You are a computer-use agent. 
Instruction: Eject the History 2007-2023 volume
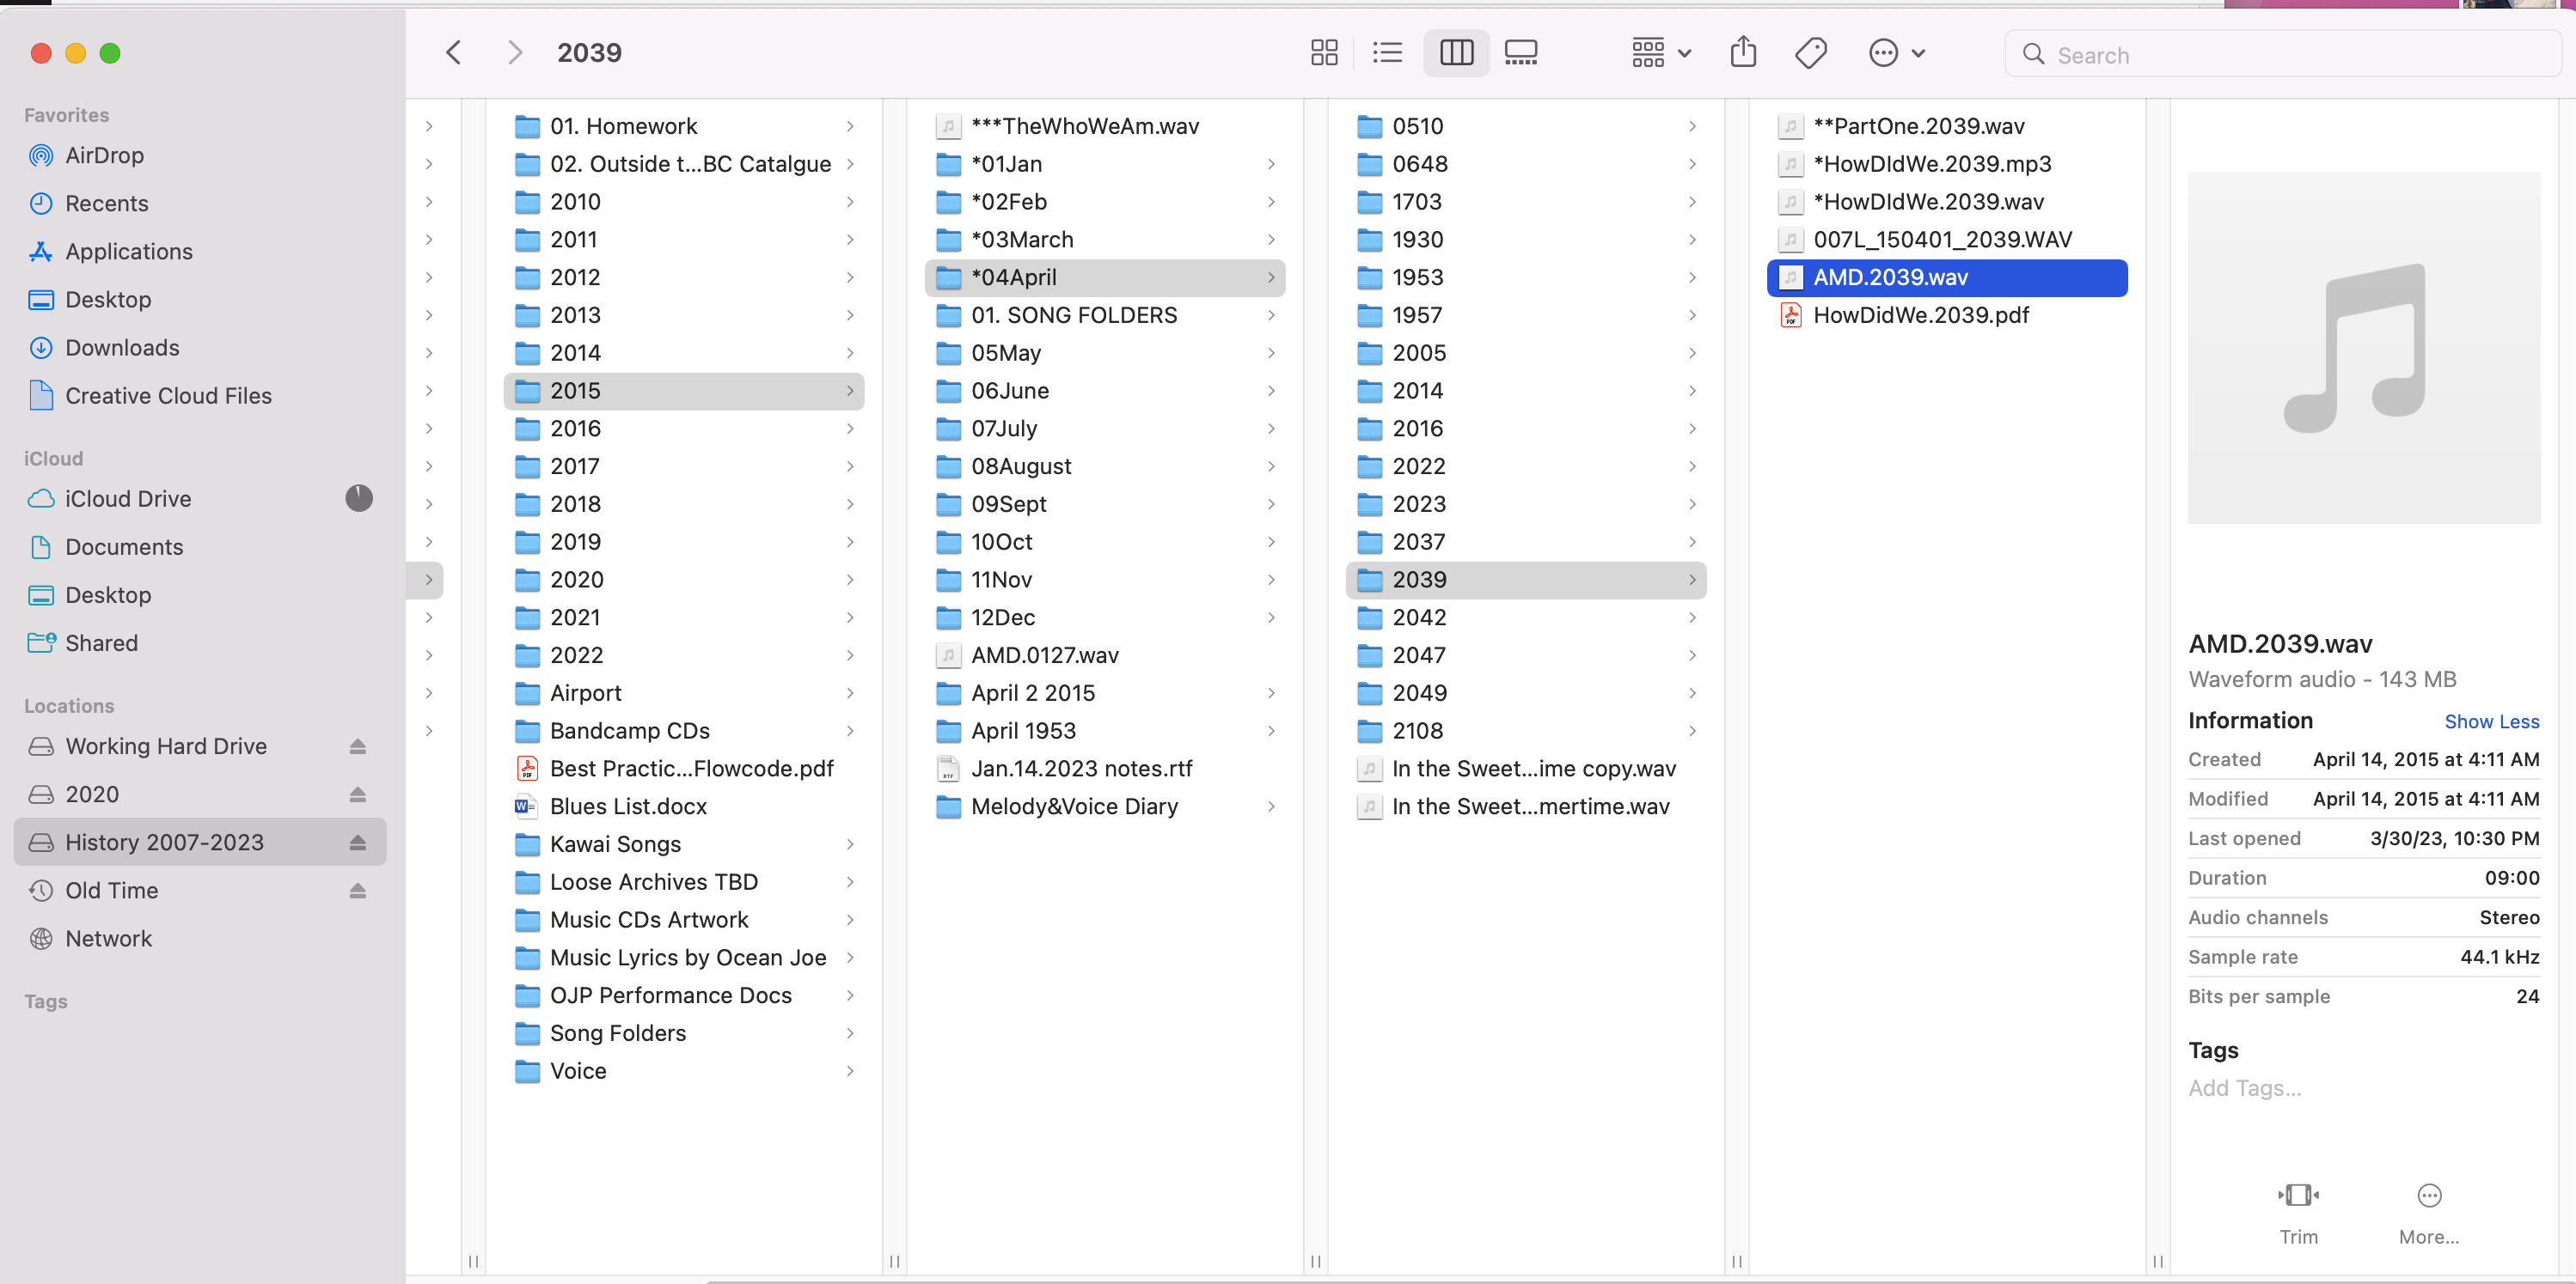coord(358,843)
